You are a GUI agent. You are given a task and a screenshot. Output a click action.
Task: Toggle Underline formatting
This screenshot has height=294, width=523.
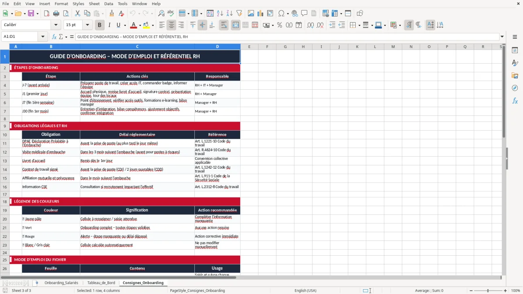pyautogui.click(x=118, y=25)
